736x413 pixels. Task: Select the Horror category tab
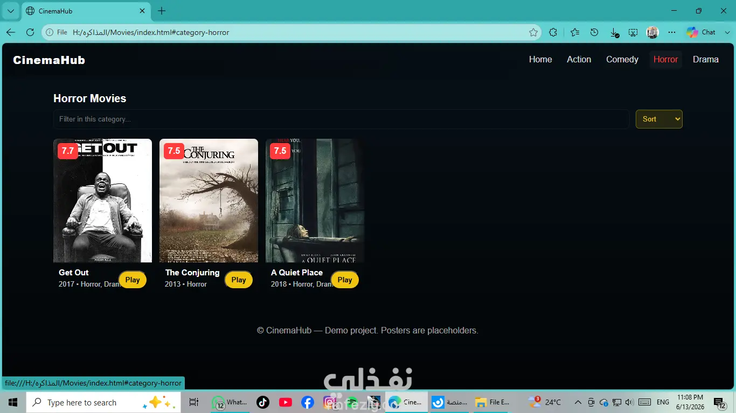click(x=665, y=60)
